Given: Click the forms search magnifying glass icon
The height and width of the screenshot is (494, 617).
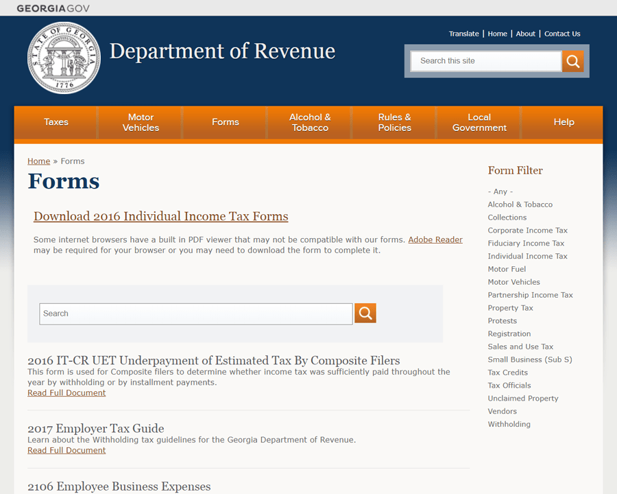Looking at the screenshot, I should tap(365, 313).
